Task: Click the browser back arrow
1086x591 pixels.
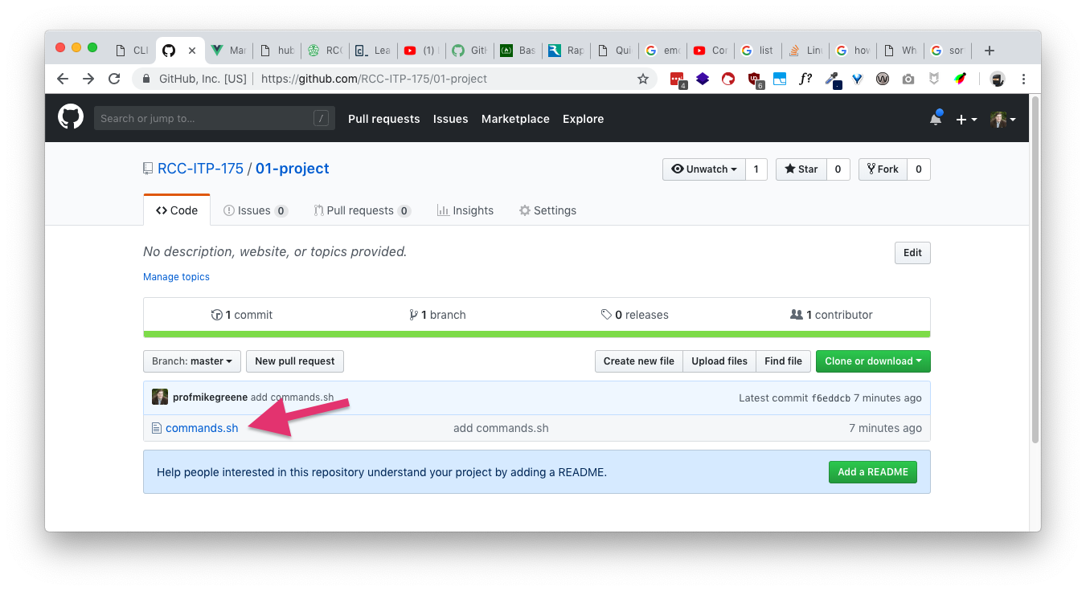Action: point(63,79)
